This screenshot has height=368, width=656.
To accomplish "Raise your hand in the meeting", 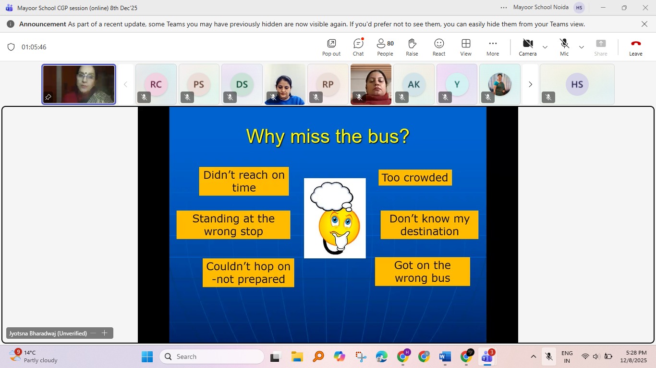I will pyautogui.click(x=412, y=47).
